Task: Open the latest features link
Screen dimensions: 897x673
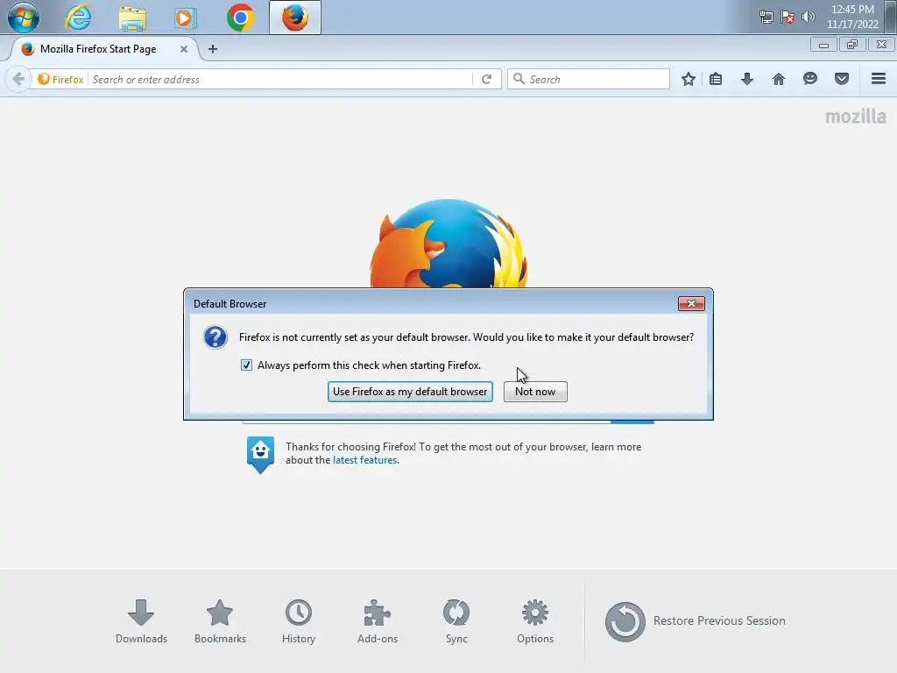Action: click(x=365, y=460)
